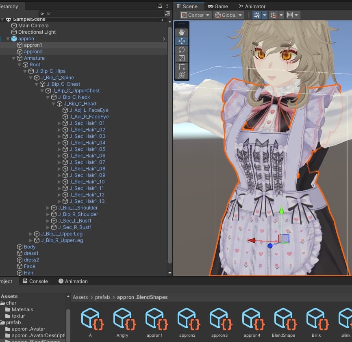The width and height of the screenshot is (352, 342).
Task: Open the SampleScene options menu dots
Action: (x=162, y=20)
